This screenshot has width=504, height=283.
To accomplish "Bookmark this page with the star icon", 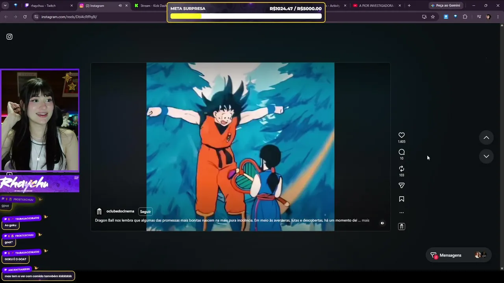I will 433,17.
